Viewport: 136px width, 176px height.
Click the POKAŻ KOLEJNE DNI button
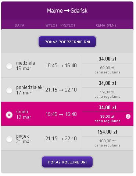coord(67,162)
